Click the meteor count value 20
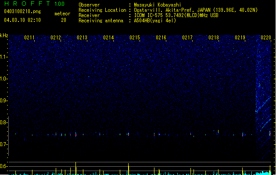Viewport: 276px width, 175px height. point(64,20)
